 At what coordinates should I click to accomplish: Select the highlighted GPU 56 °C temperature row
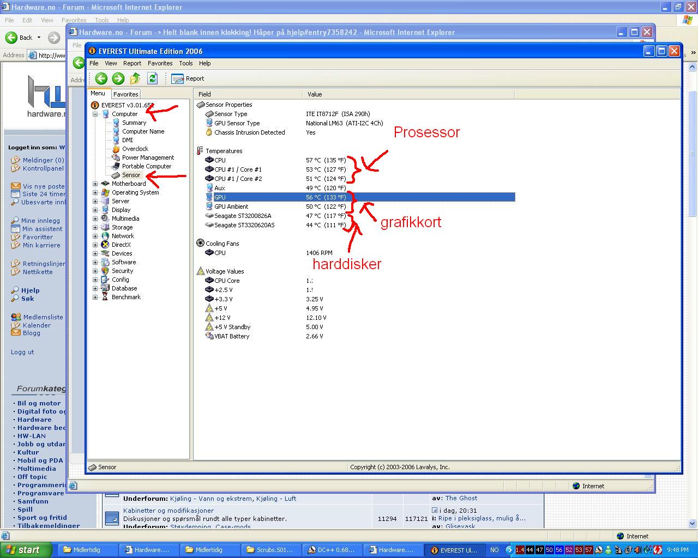(360, 197)
